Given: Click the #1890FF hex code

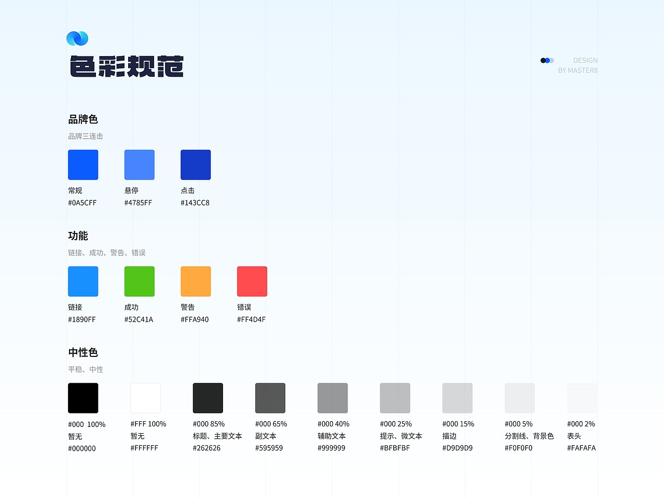Looking at the screenshot, I should (82, 320).
